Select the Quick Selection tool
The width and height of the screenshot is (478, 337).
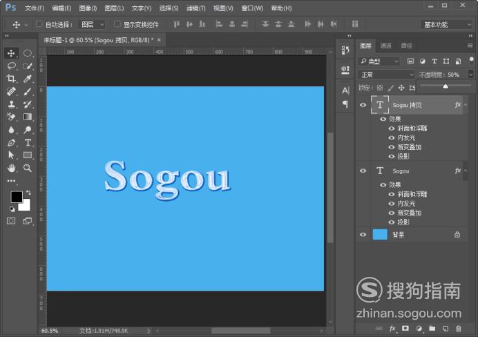pos(28,66)
